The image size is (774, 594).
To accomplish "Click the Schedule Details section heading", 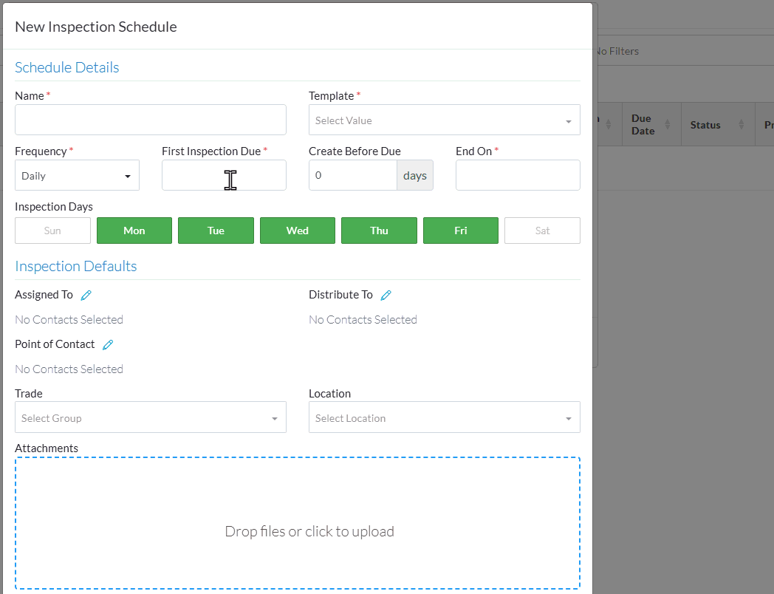I will [x=67, y=68].
